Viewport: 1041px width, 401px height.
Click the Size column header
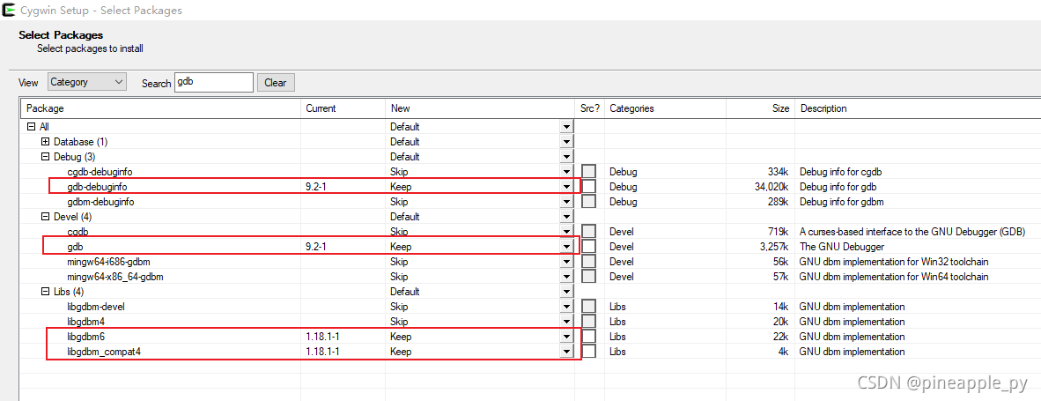point(760,108)
